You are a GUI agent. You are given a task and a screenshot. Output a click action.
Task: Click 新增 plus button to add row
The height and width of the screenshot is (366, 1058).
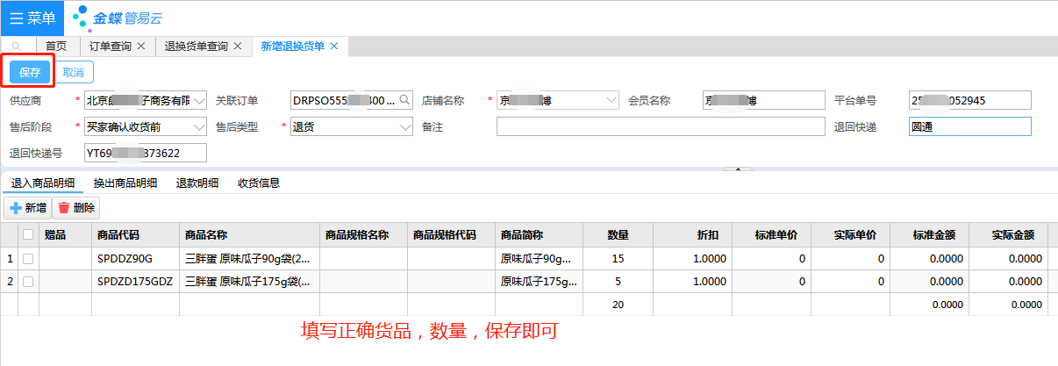click(x=27, y=208)
